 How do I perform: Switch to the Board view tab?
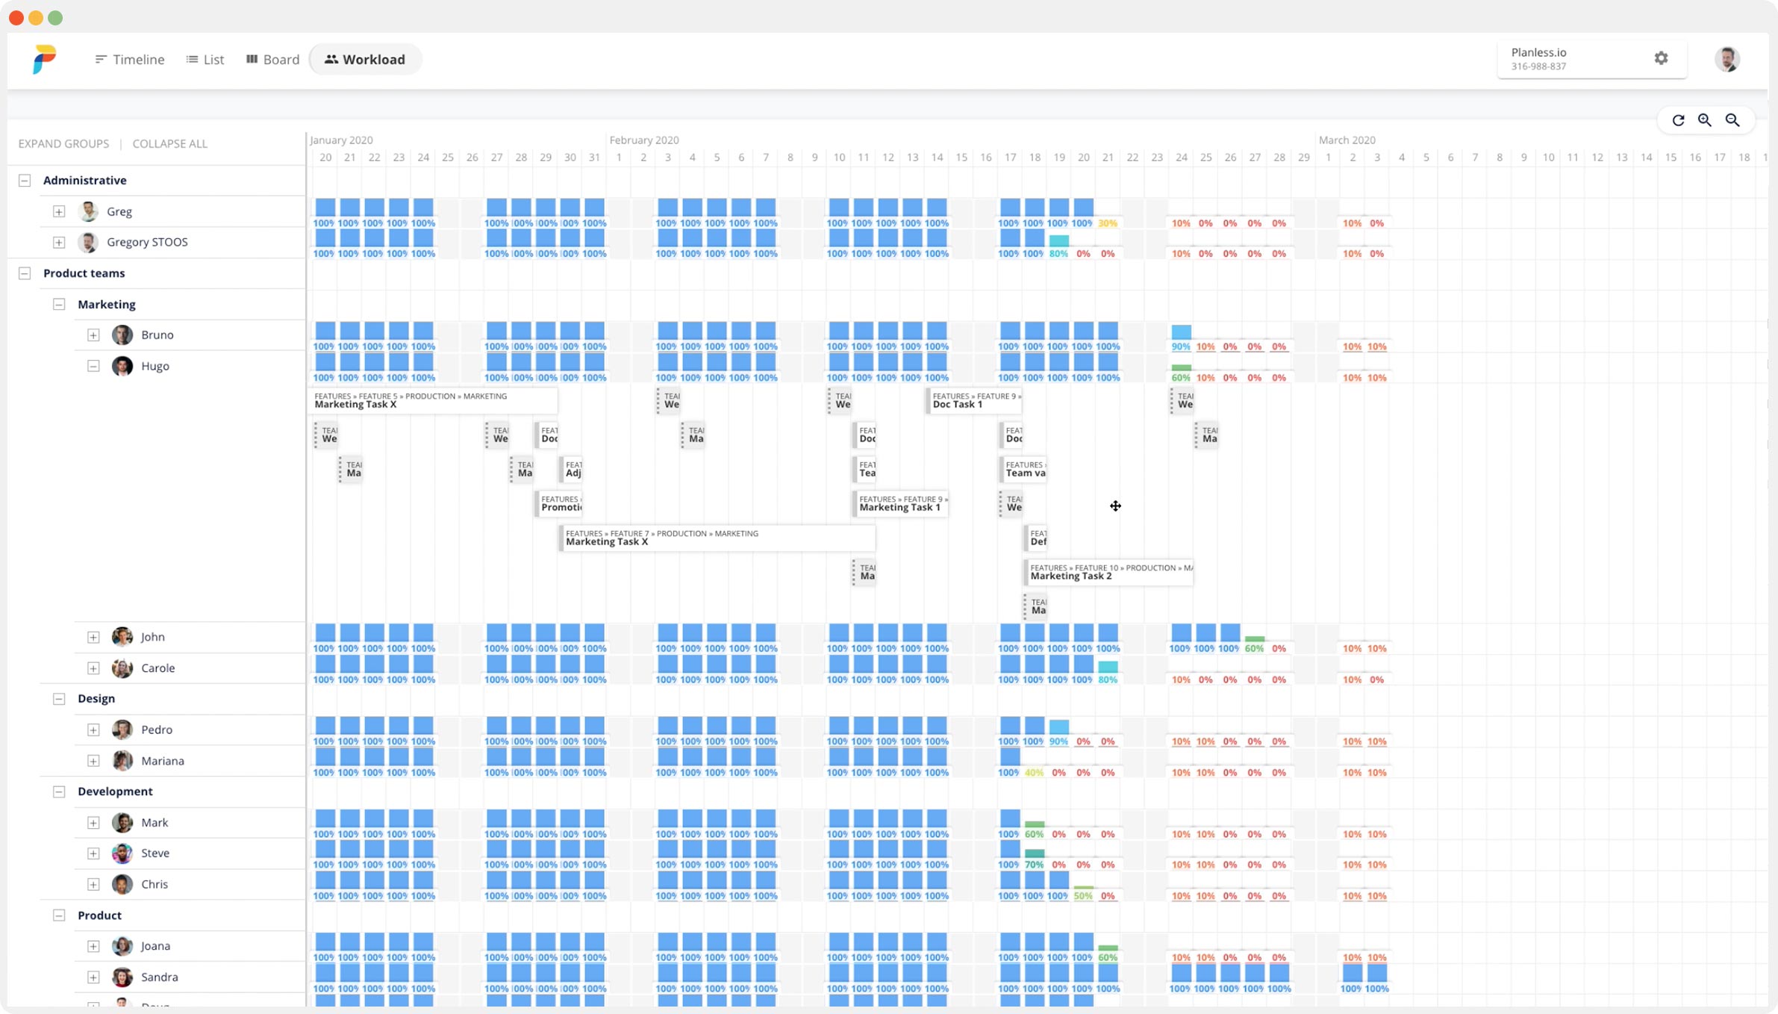tap(272, 59)
